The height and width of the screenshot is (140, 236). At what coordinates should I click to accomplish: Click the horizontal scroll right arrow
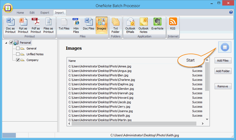[x=203, y=123]
